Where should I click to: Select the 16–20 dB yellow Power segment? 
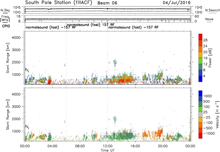(x=200, y=55)
